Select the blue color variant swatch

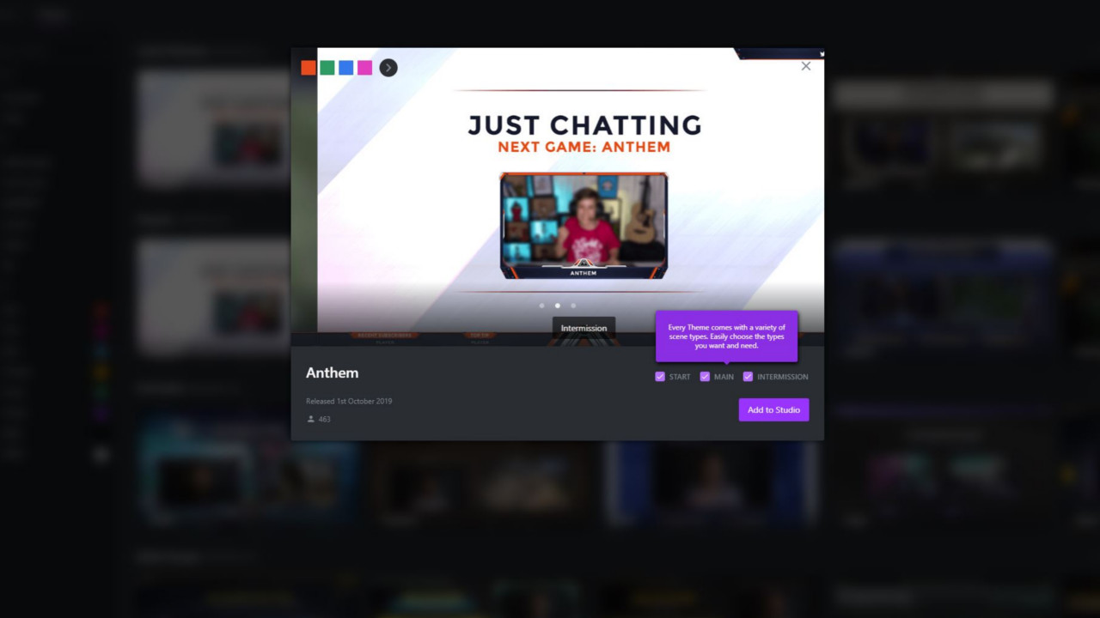[x=346, y=68]
